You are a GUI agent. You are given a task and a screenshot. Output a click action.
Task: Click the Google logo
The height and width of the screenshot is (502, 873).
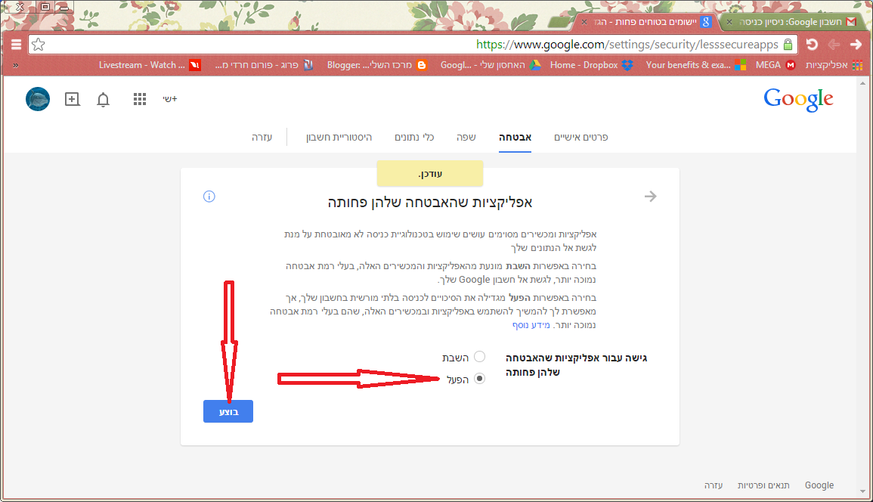pos(798,100)
